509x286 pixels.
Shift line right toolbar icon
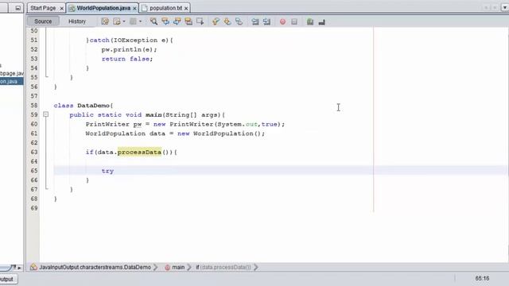click(x=267, y=21)
